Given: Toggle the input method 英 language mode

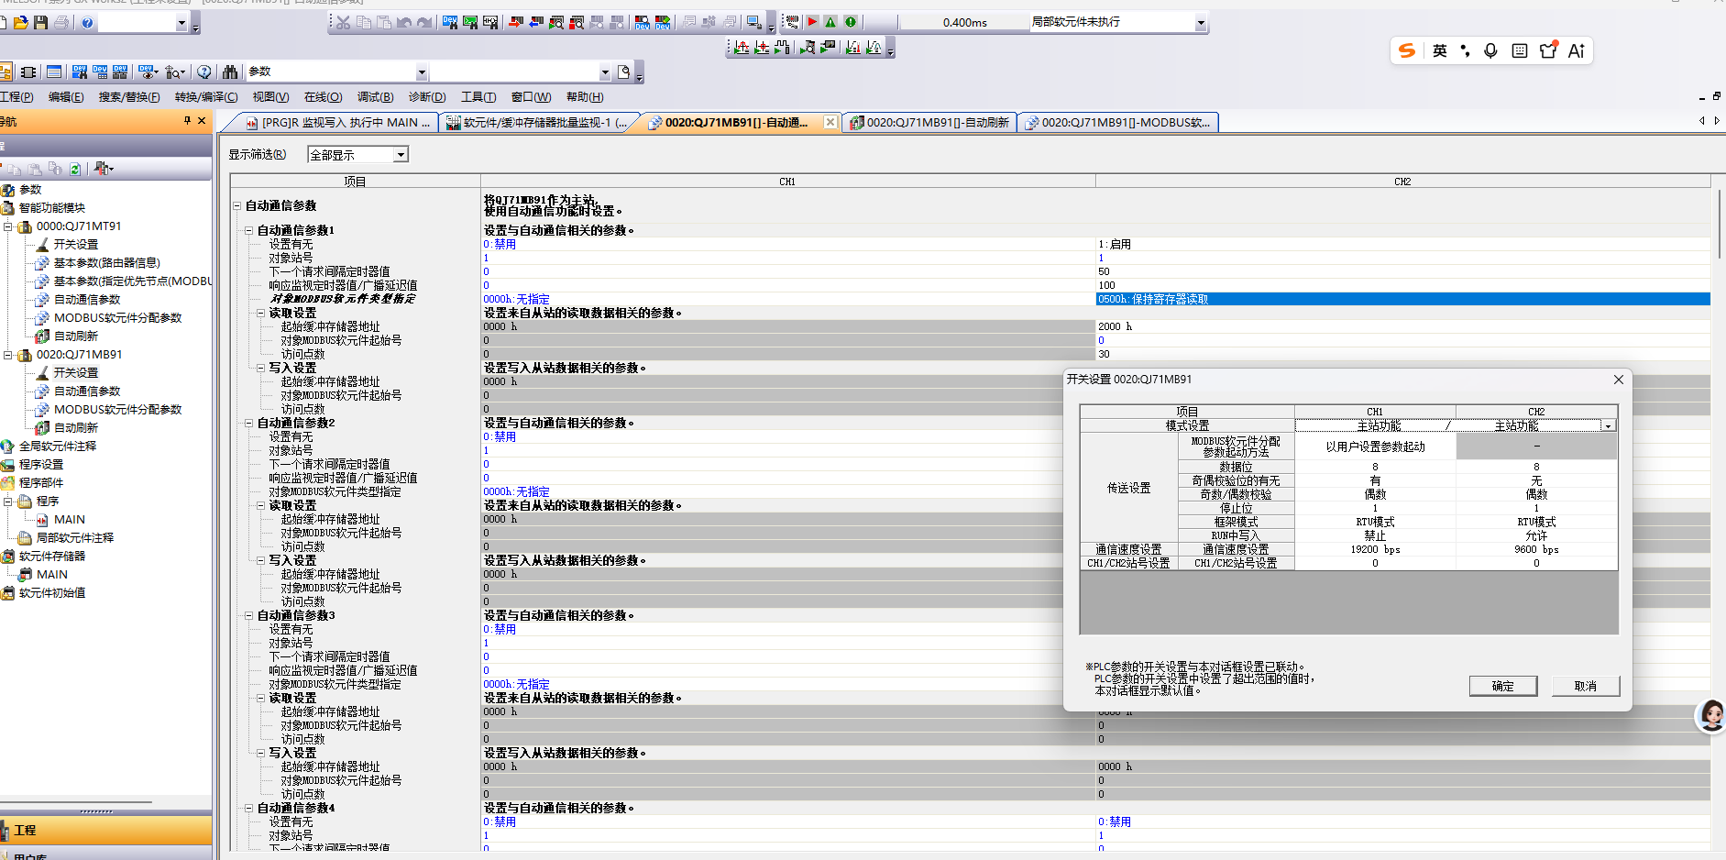Looking at the screenshot, I should click(1440, 51).
